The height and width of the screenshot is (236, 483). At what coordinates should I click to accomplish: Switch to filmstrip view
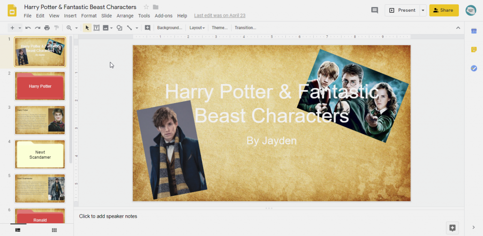pyautogui.click(x=18, y=230)
